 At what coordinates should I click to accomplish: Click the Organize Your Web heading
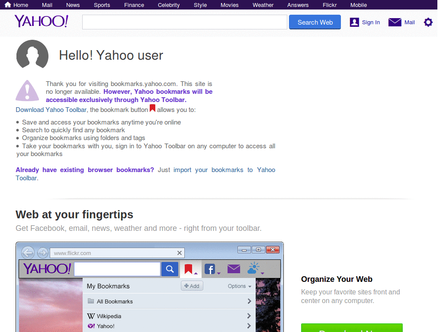(337, 279)
